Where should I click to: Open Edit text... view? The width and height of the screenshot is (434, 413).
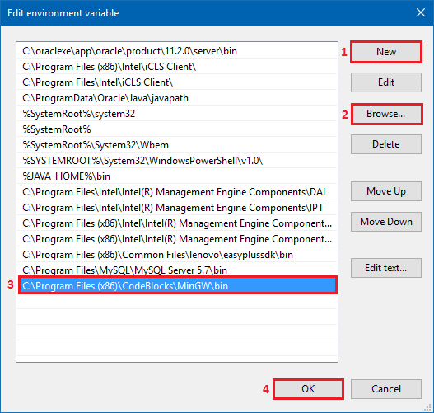click(x=386, y=268)
